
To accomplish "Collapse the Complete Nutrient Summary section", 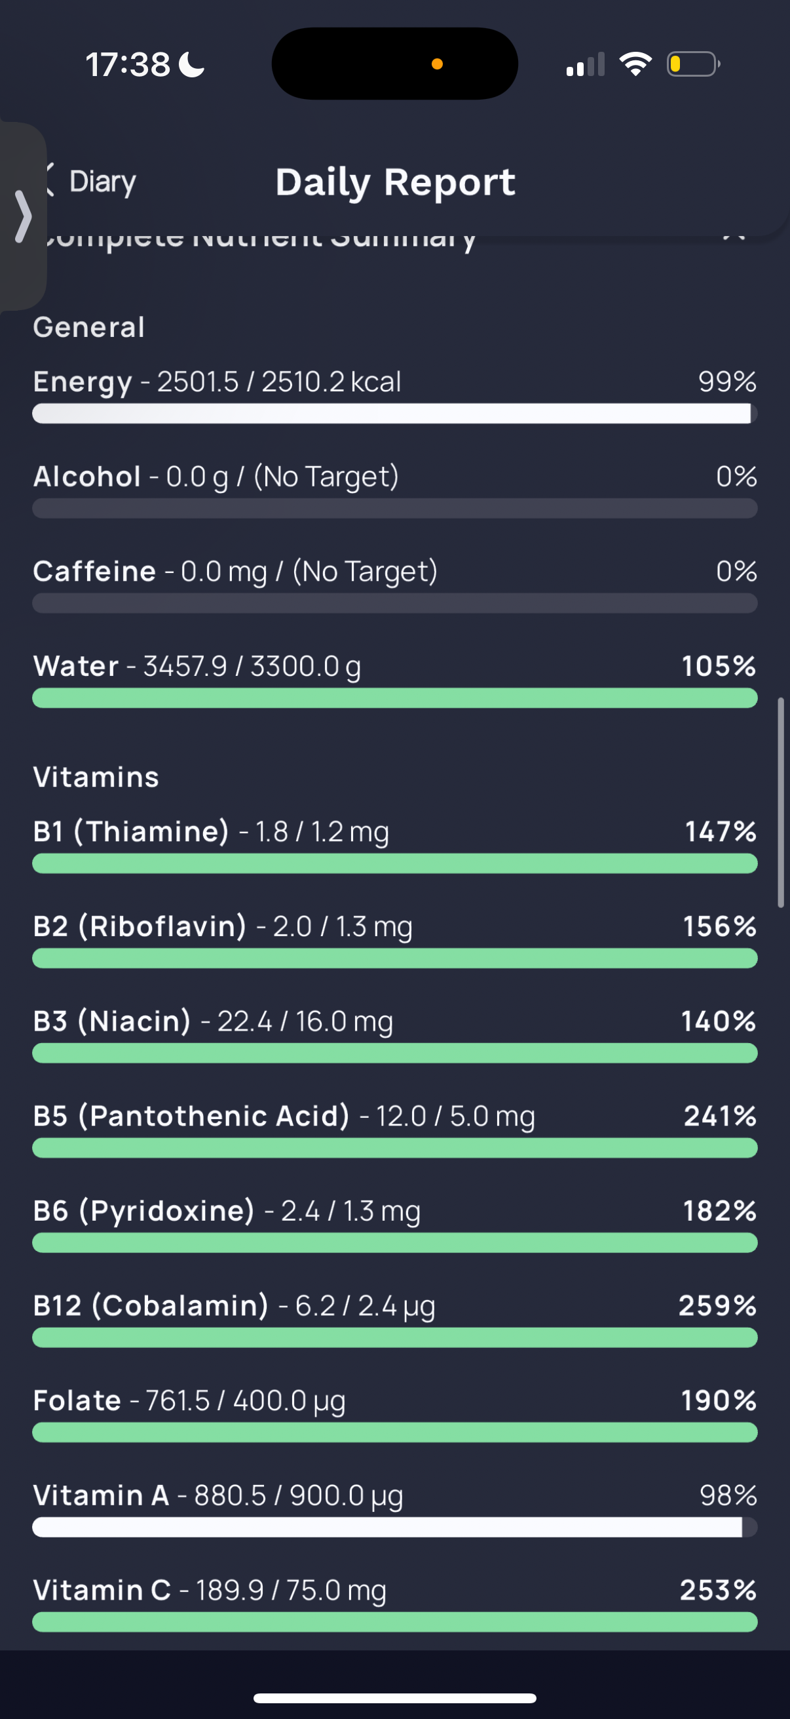I will point(734,233).
